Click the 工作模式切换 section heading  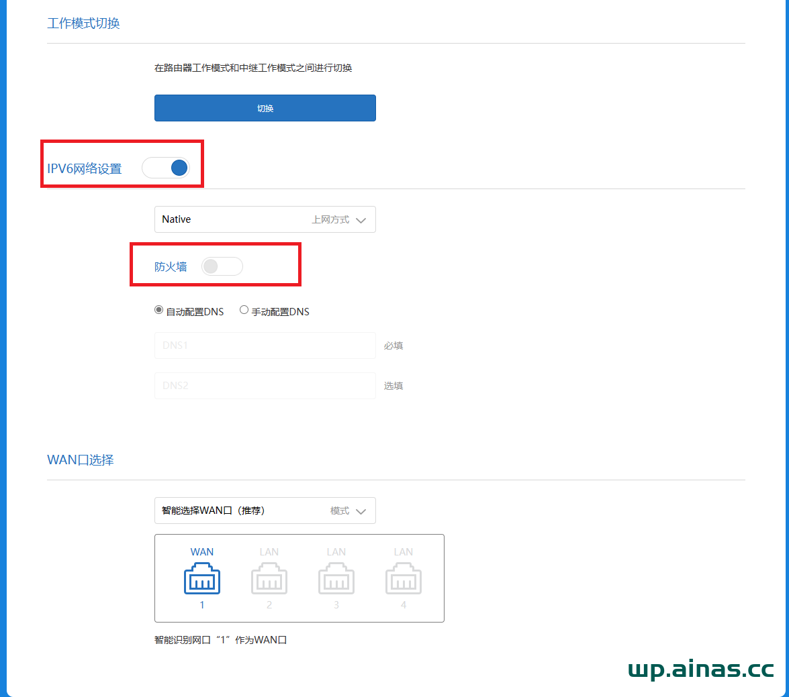pos(83,23)
